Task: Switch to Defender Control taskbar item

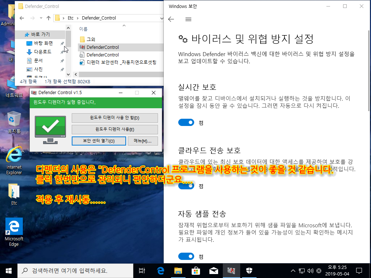Action: (x=232, y=271)
